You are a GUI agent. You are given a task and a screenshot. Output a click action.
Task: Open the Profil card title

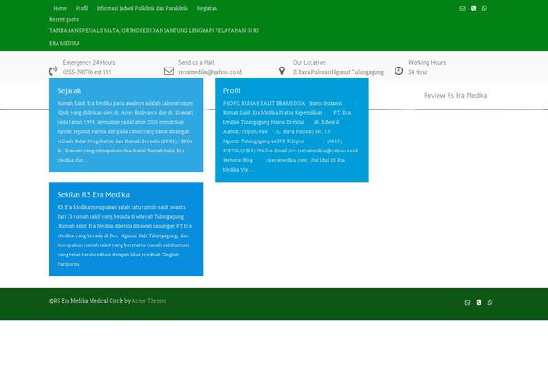click(x=231, y=90)
